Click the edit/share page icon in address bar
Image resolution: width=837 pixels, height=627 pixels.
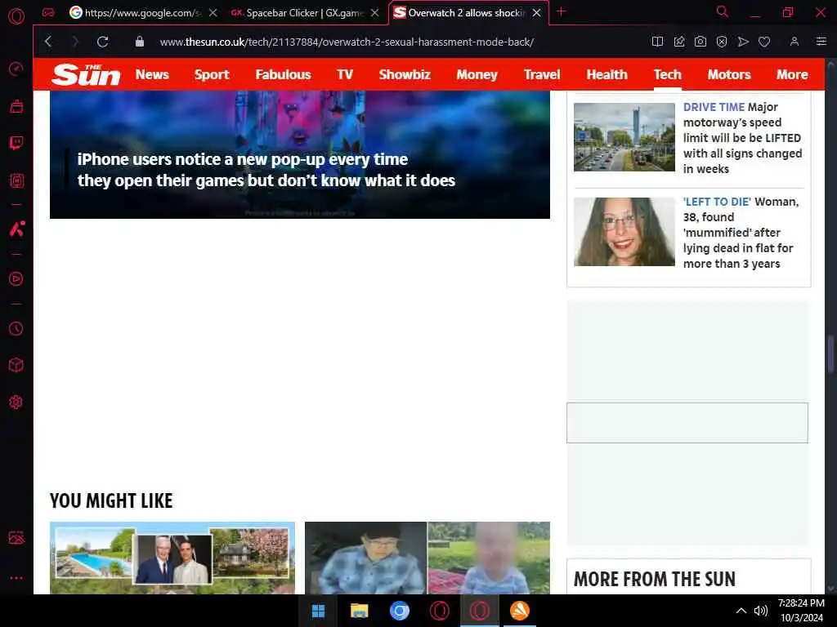pyautogui.click(x=679, y=42)
